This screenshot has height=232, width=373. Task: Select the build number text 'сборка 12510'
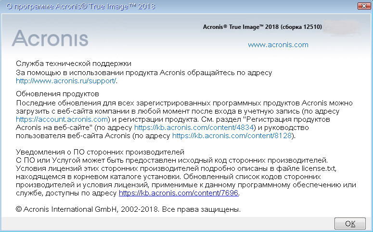tap(301, 26)
